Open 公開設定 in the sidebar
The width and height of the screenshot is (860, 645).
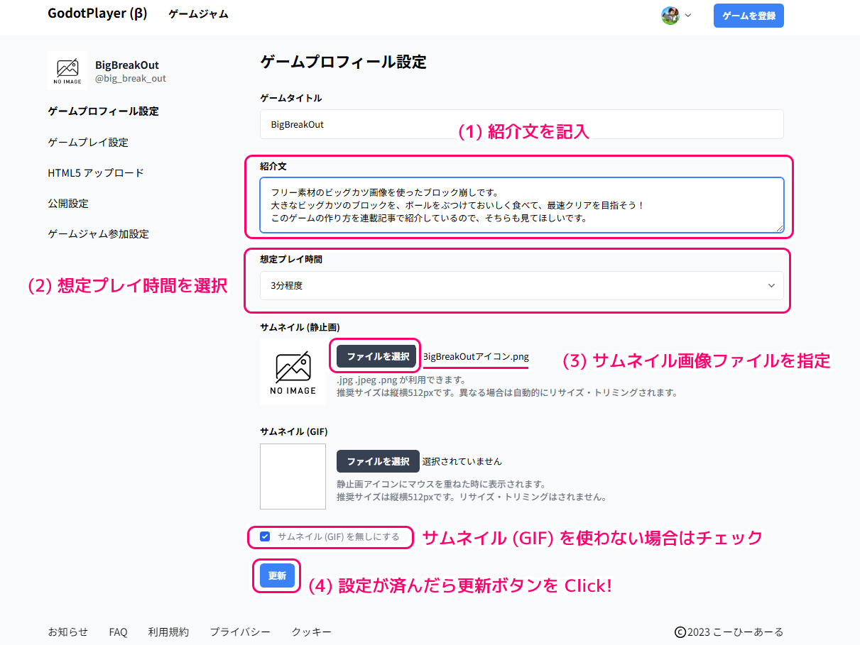coord(68,203)
